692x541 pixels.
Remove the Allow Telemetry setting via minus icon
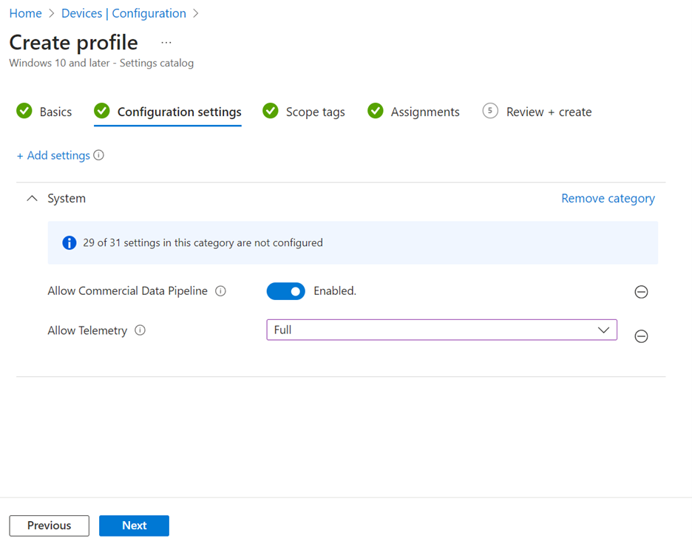(641, 336)
